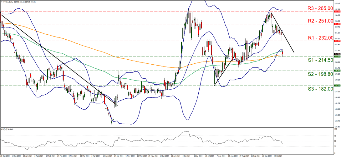The height and width of the screenshot is (158, 341).
Task: Click the RSI 50 level on the scale
Action: (x=336, y=141)
